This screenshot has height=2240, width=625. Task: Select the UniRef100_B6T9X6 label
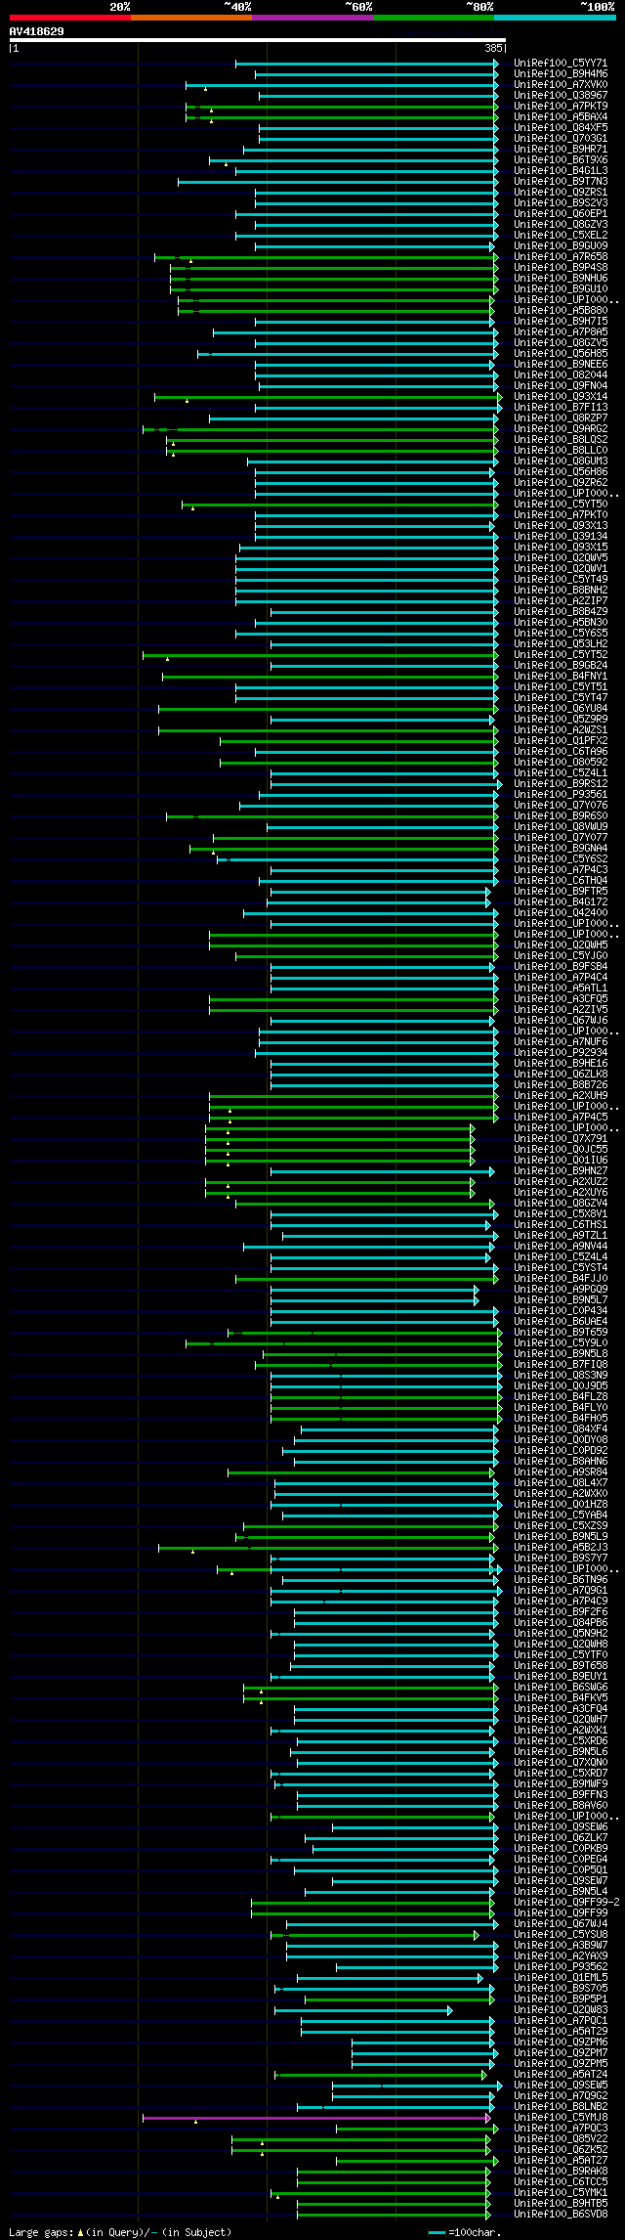(561, 159)
